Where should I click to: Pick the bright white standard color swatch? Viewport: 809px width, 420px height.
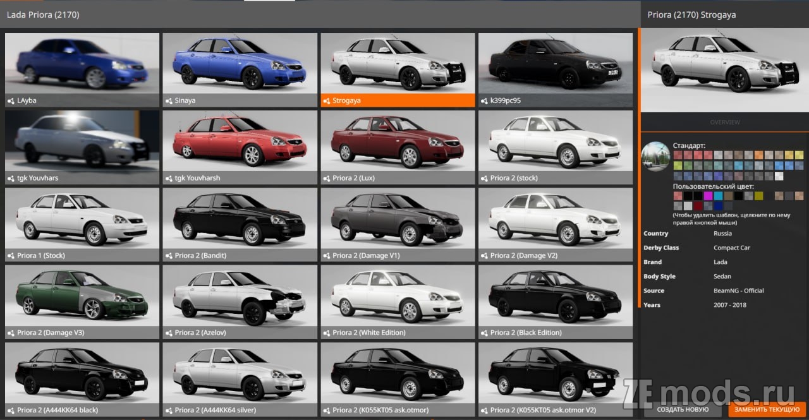click(x=779, y=176)
